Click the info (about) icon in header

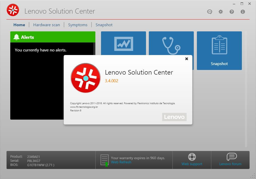click(243, 12)
